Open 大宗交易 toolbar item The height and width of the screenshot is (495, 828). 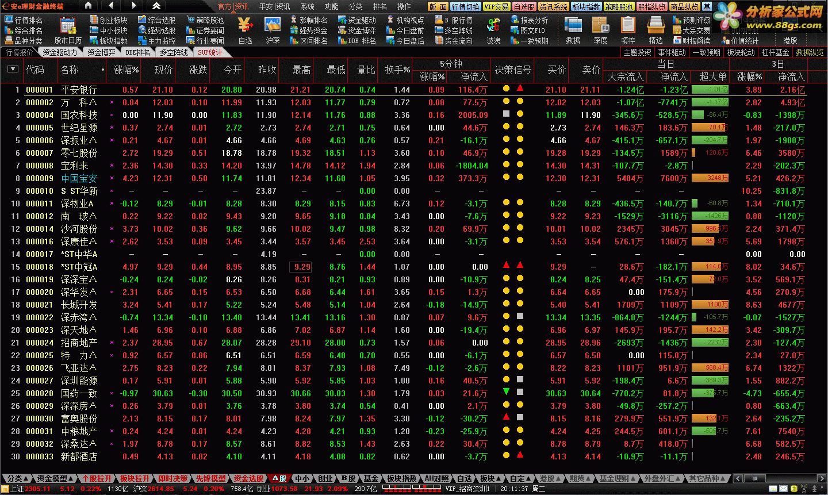coord(692,30)
